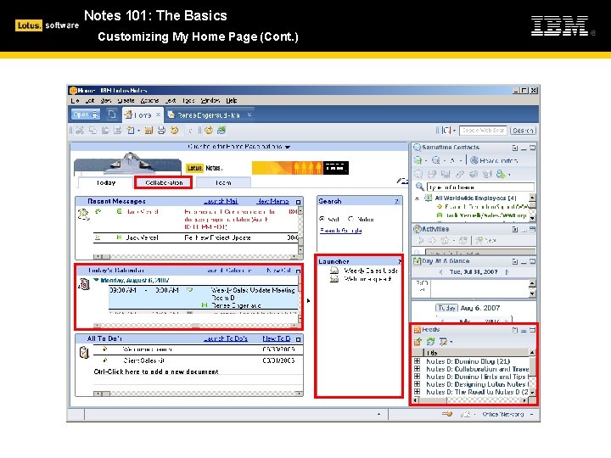Select the Notes search radio button
Viewport: 611px width, 458px height.
pos(350,219)
